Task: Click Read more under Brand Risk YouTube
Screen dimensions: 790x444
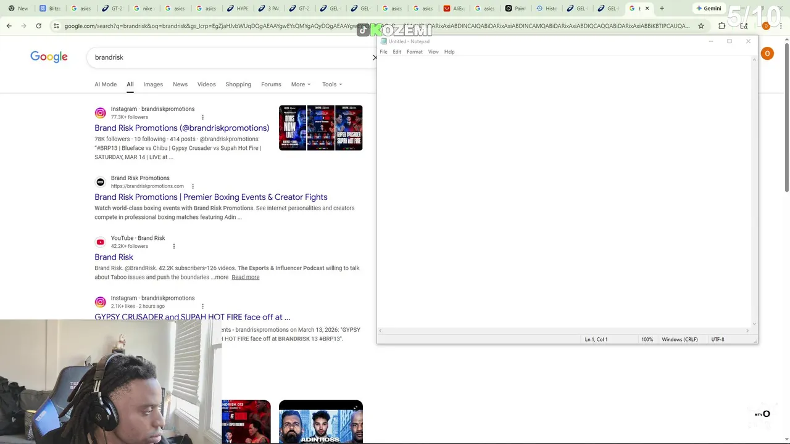Action: [x=245, y=277]
